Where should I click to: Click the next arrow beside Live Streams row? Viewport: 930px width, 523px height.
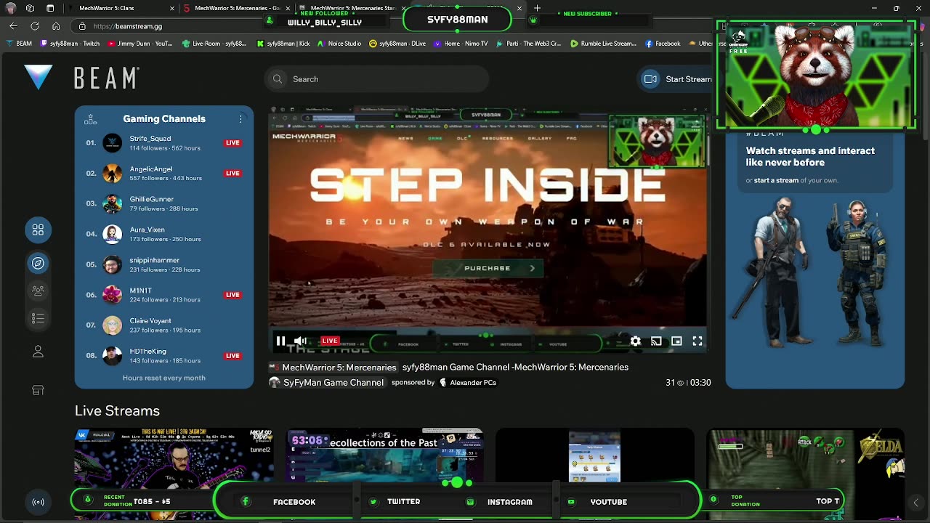[x=915, y=503]
